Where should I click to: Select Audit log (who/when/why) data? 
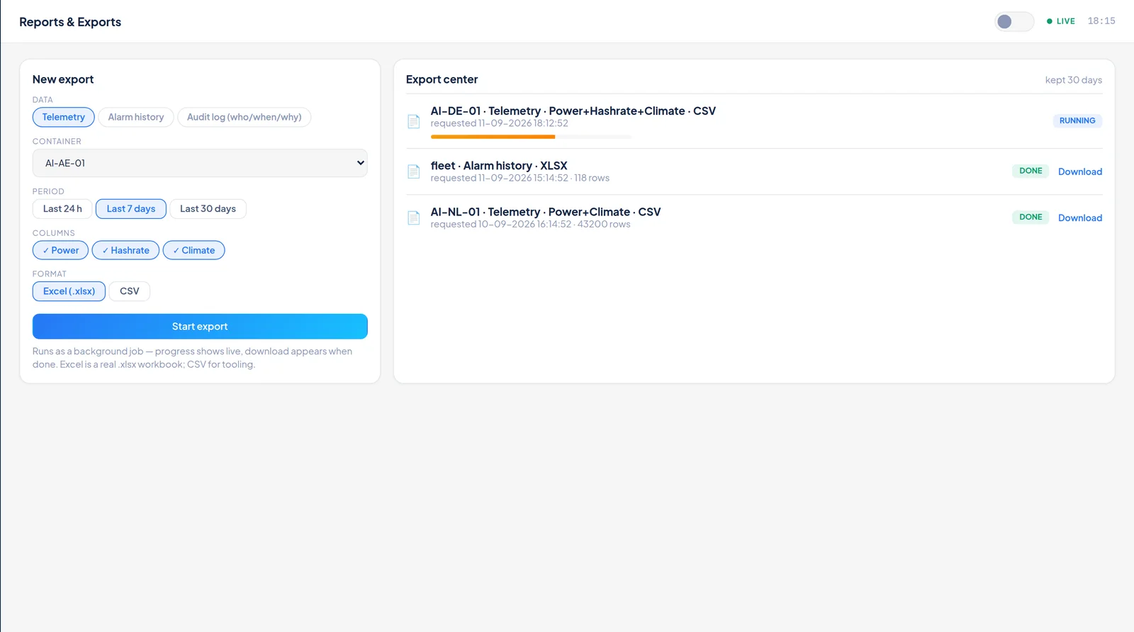245,117
